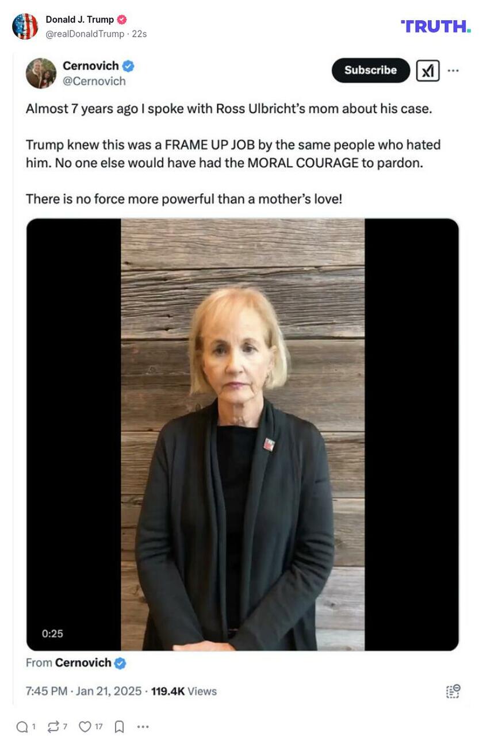Click the post analytics icon by views
This screenshot has height=752, width=483.
(x=453, y=691)
